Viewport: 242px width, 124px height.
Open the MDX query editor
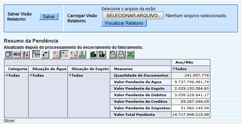(17, 54)
